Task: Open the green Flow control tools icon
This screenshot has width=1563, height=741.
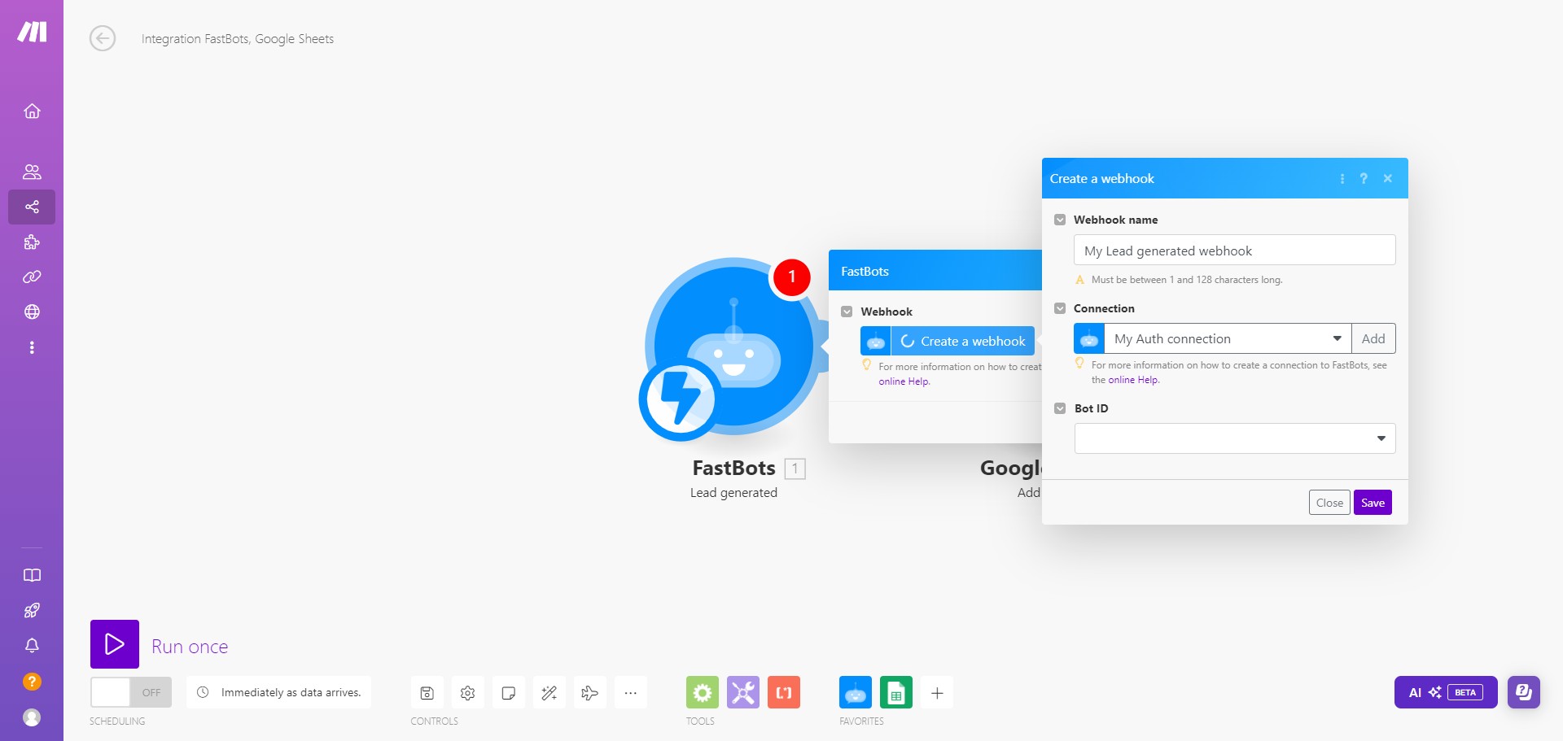Action: tap(703, 693)
